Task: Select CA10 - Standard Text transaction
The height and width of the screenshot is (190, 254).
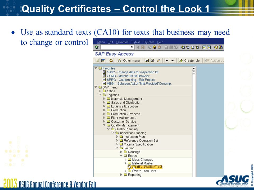Action: 147,167
